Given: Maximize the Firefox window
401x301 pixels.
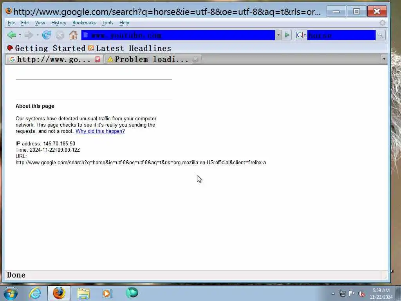Looking at the screenshot, I should (356, 11).
